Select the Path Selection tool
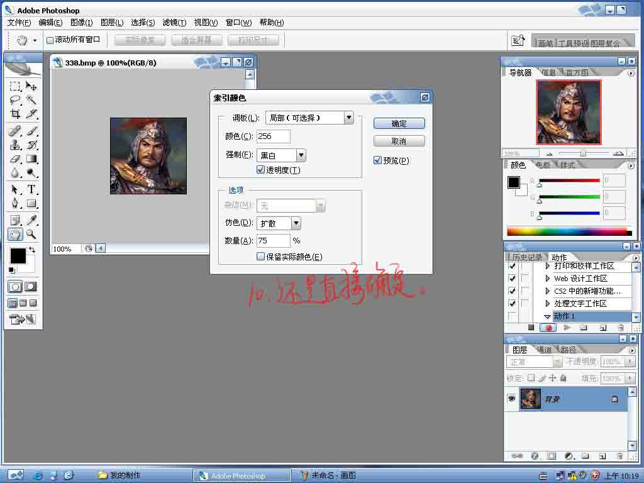The width and height of the screenshot is (644, 483). [x=15, y=190]
